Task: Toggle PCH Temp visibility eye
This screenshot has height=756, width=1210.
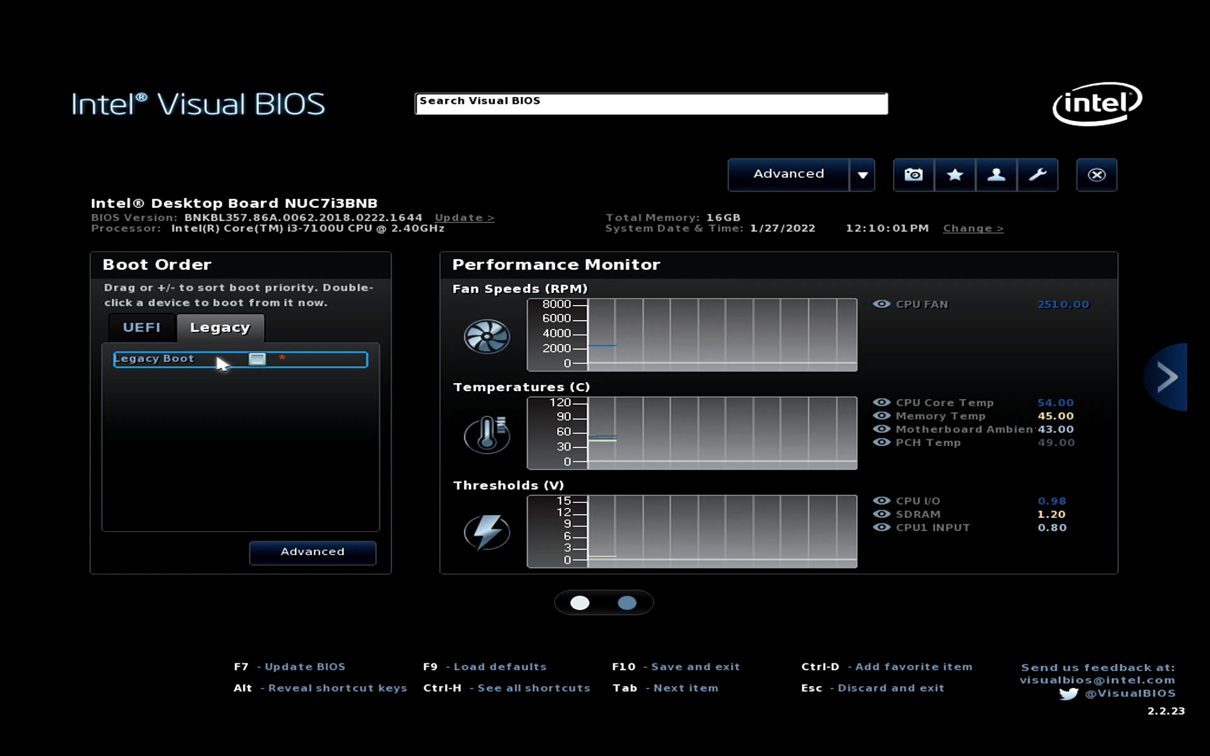Action: [x=882, y=442]
